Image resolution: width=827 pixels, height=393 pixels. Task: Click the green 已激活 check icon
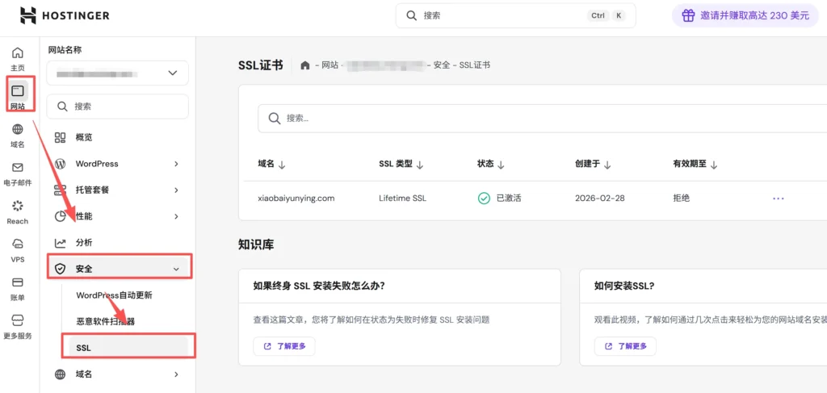click(x=484, y=199)
